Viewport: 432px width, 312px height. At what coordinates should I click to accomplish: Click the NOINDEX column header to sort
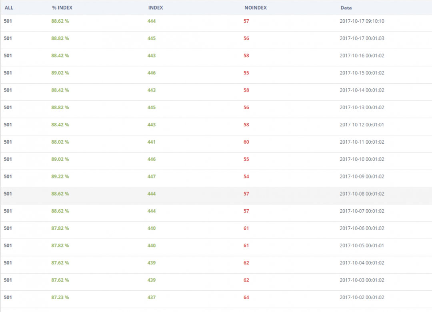pyautogui.click(x=256, y=8)
